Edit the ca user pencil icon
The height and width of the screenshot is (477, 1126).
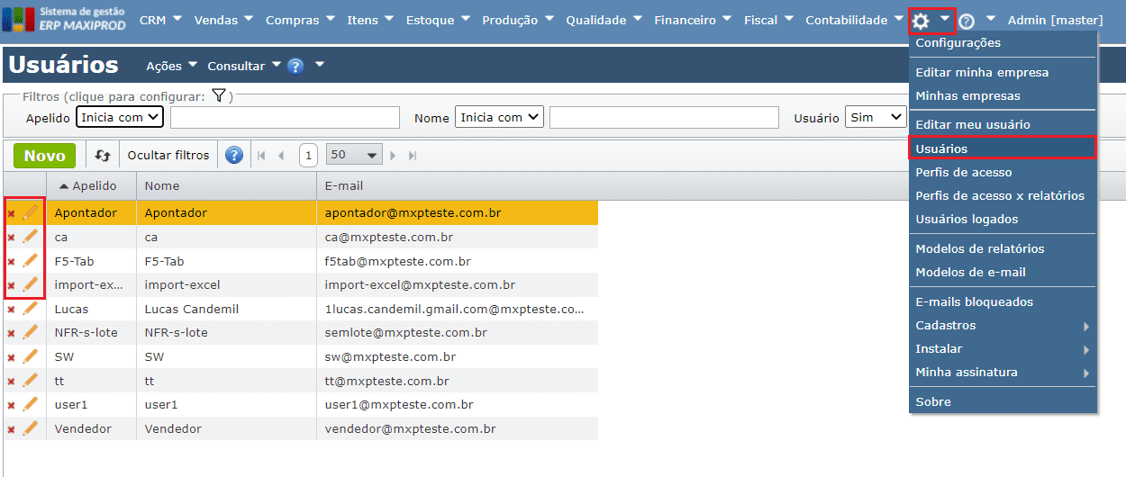(30, 237)
